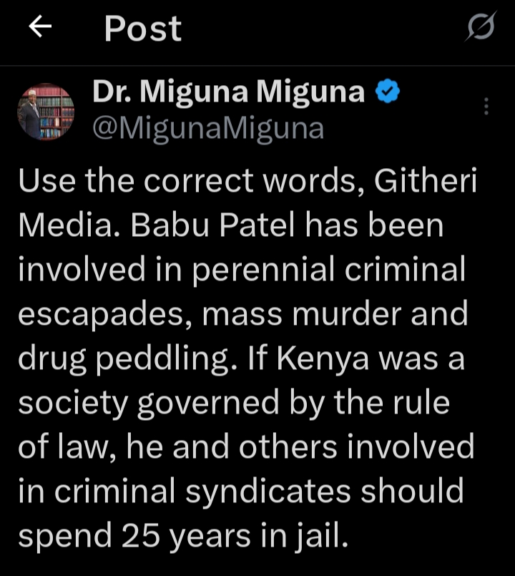The image size is (515, 576).
Task: Open the three-dot more options menu
Action: [x=486, y=107]
